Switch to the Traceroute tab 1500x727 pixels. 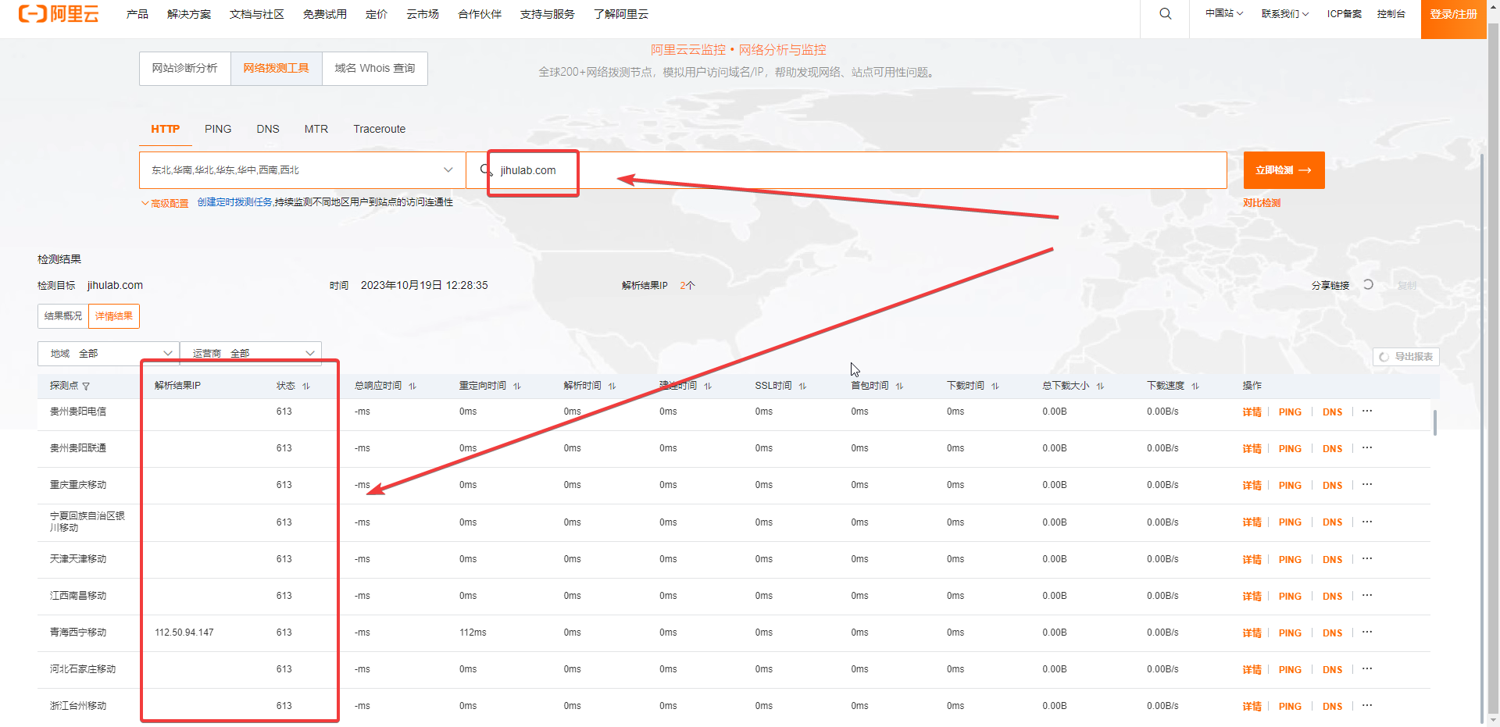(x=379, y=129)
